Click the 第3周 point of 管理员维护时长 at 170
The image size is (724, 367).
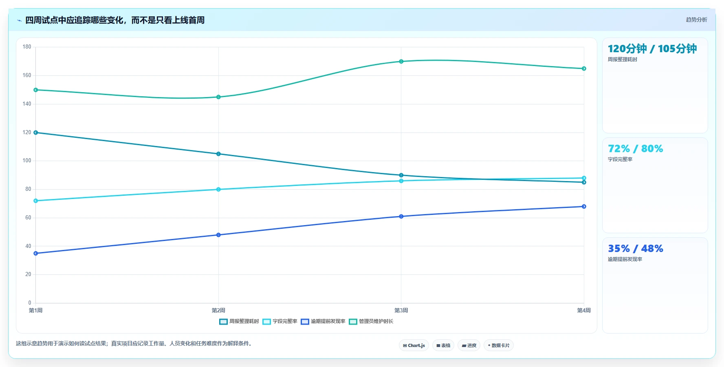(401, 62)
